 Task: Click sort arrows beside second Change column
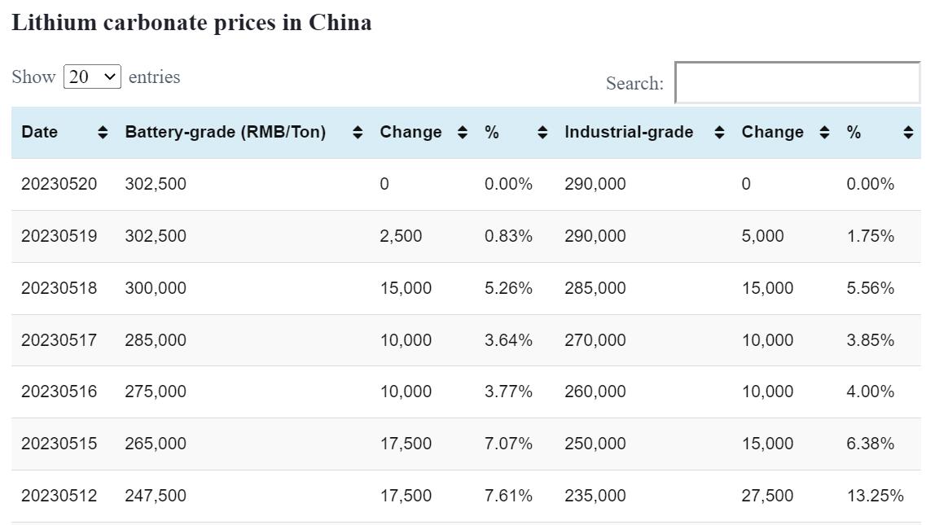point(824,133)
